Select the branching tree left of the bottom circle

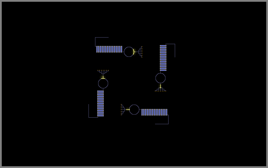(123, 110)
